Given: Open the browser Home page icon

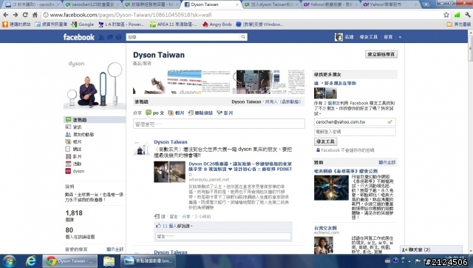Looking at the screenshot, I should pyautogui.click(x=35, y=15).
